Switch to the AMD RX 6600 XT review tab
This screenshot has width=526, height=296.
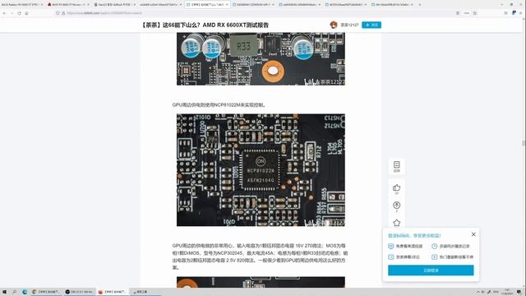pyautogui.click(x=67, y=5)
